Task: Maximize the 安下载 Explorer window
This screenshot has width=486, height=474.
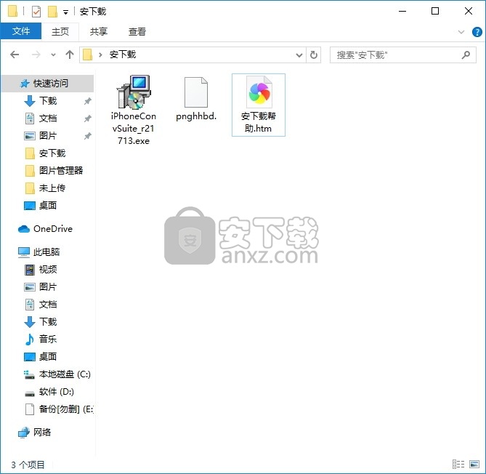Action: pos(435,12)
